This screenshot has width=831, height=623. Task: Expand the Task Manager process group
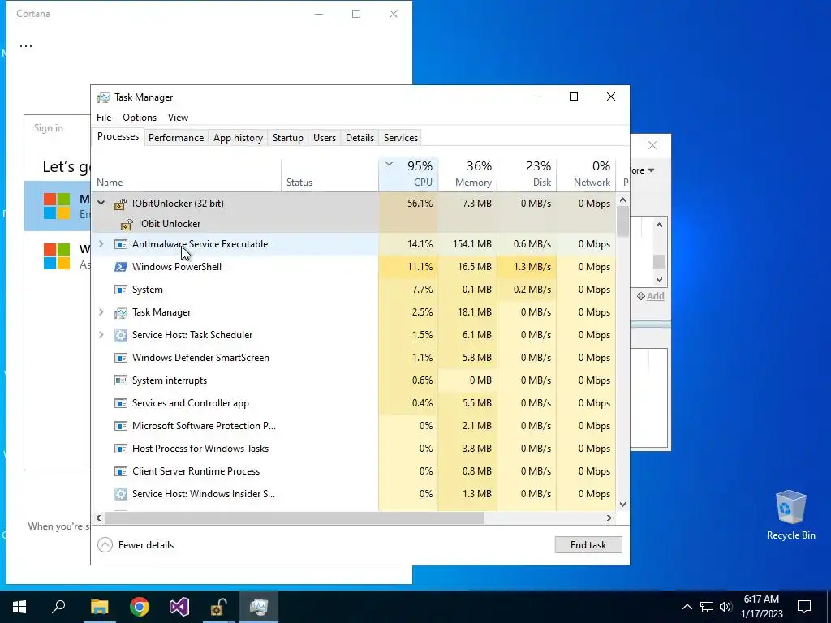(101, 312)
